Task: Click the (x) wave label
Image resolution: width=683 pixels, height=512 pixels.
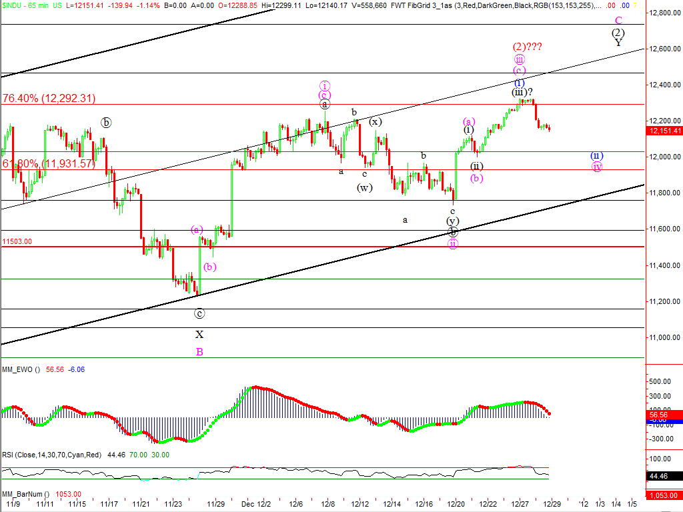Action: tap(376, 121)
